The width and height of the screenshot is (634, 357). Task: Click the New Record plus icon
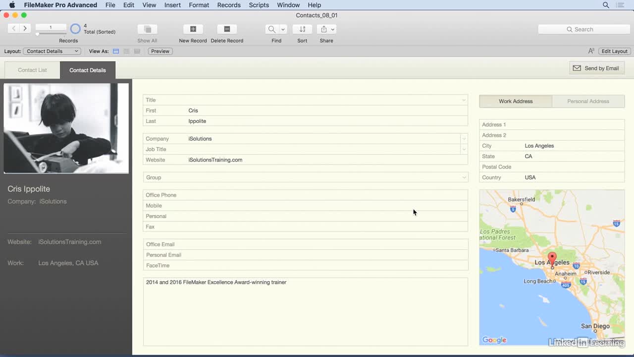[x=193, y=29]
